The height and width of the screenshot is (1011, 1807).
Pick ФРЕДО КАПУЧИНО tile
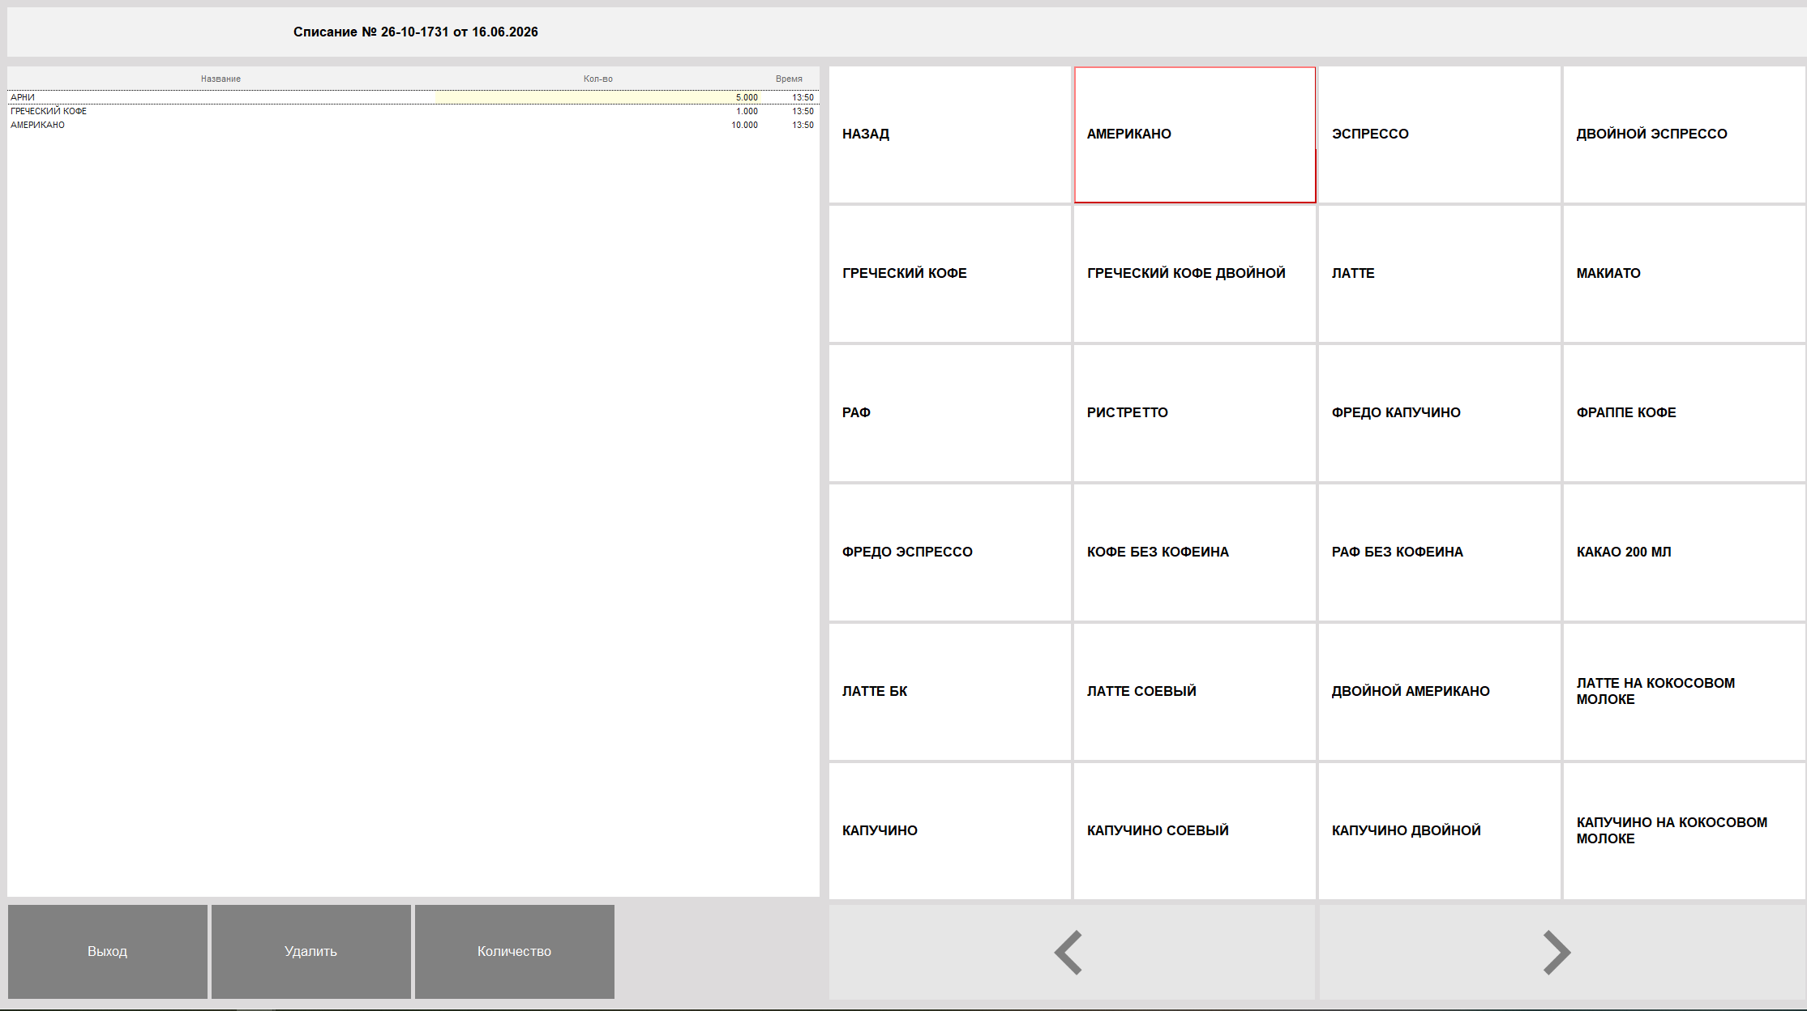tap(1439, 413)
